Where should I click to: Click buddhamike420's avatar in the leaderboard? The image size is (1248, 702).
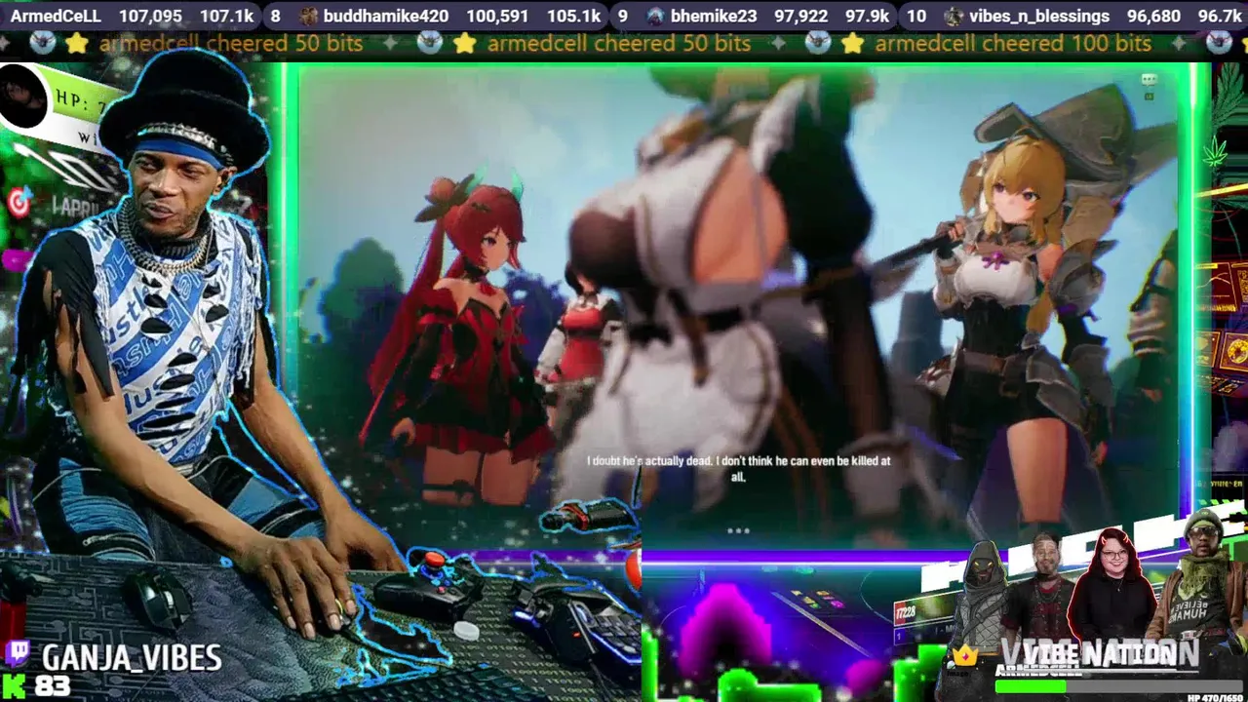tap(308, 16)
